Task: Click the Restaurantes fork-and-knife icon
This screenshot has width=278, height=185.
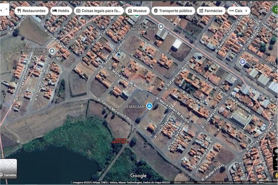Action: click(x=19, y=11)
